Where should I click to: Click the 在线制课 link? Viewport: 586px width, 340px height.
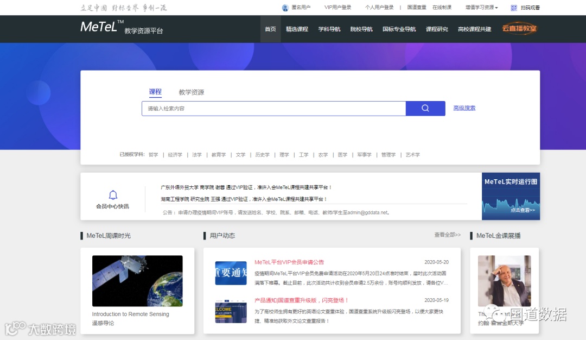442,8
